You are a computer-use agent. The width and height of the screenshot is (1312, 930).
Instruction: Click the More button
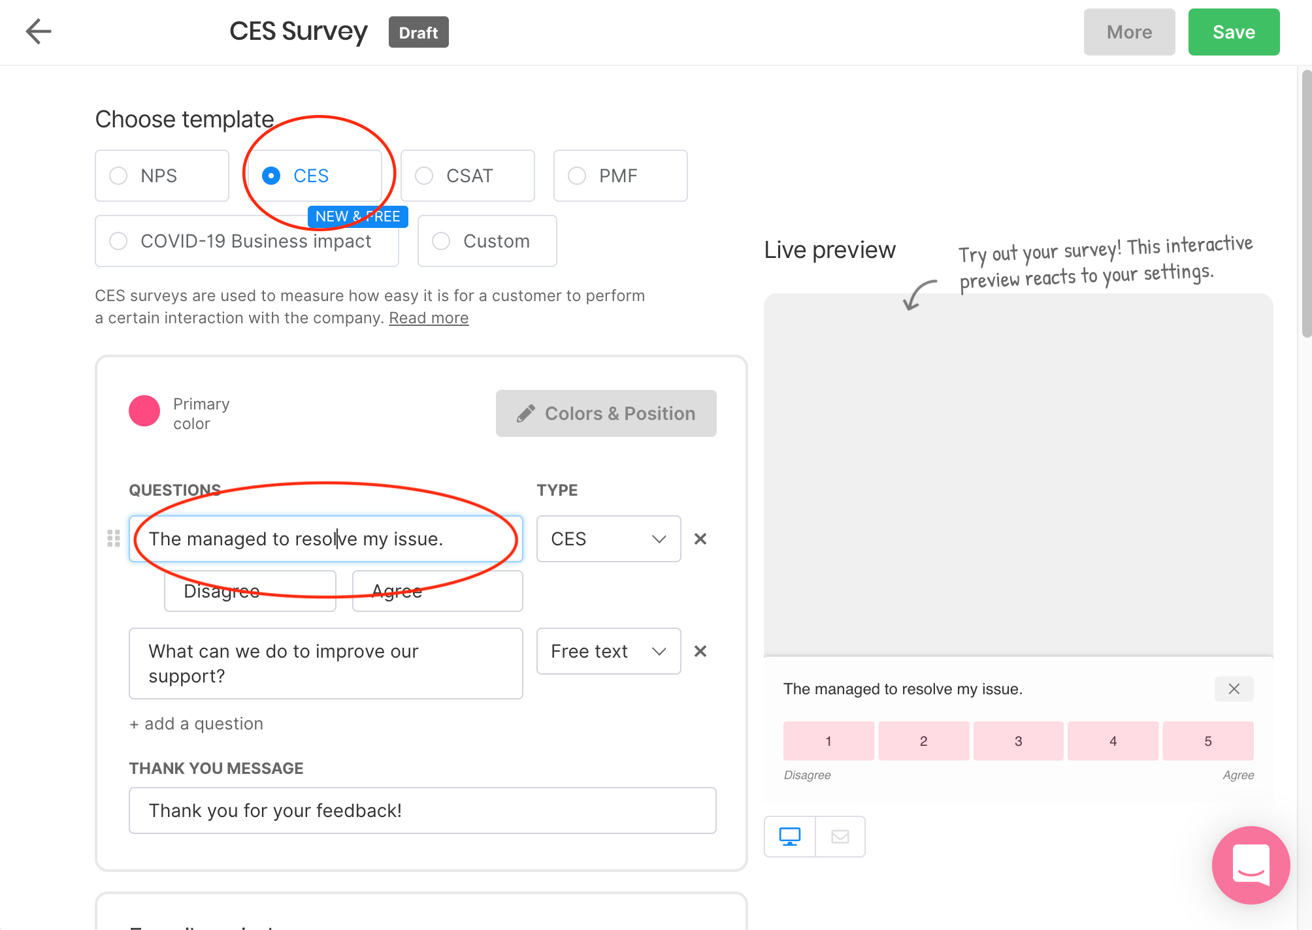1129,32
